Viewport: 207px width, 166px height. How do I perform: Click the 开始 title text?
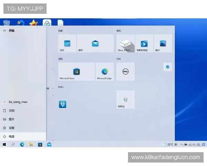tap(11, 30)
